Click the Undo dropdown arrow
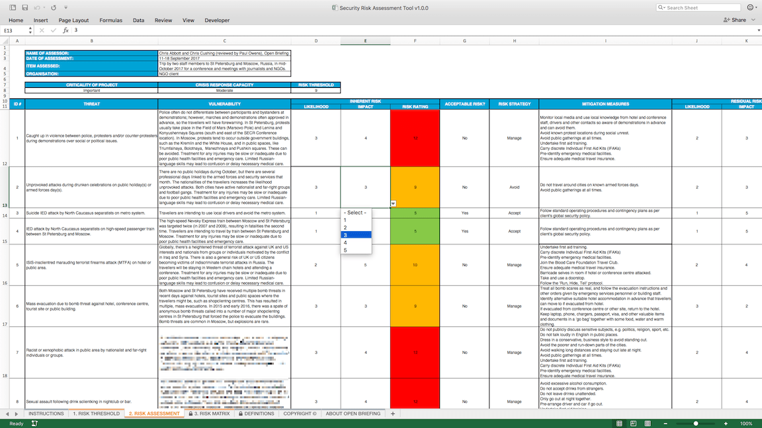Screen dimensions: 762x428 (44, 7)
